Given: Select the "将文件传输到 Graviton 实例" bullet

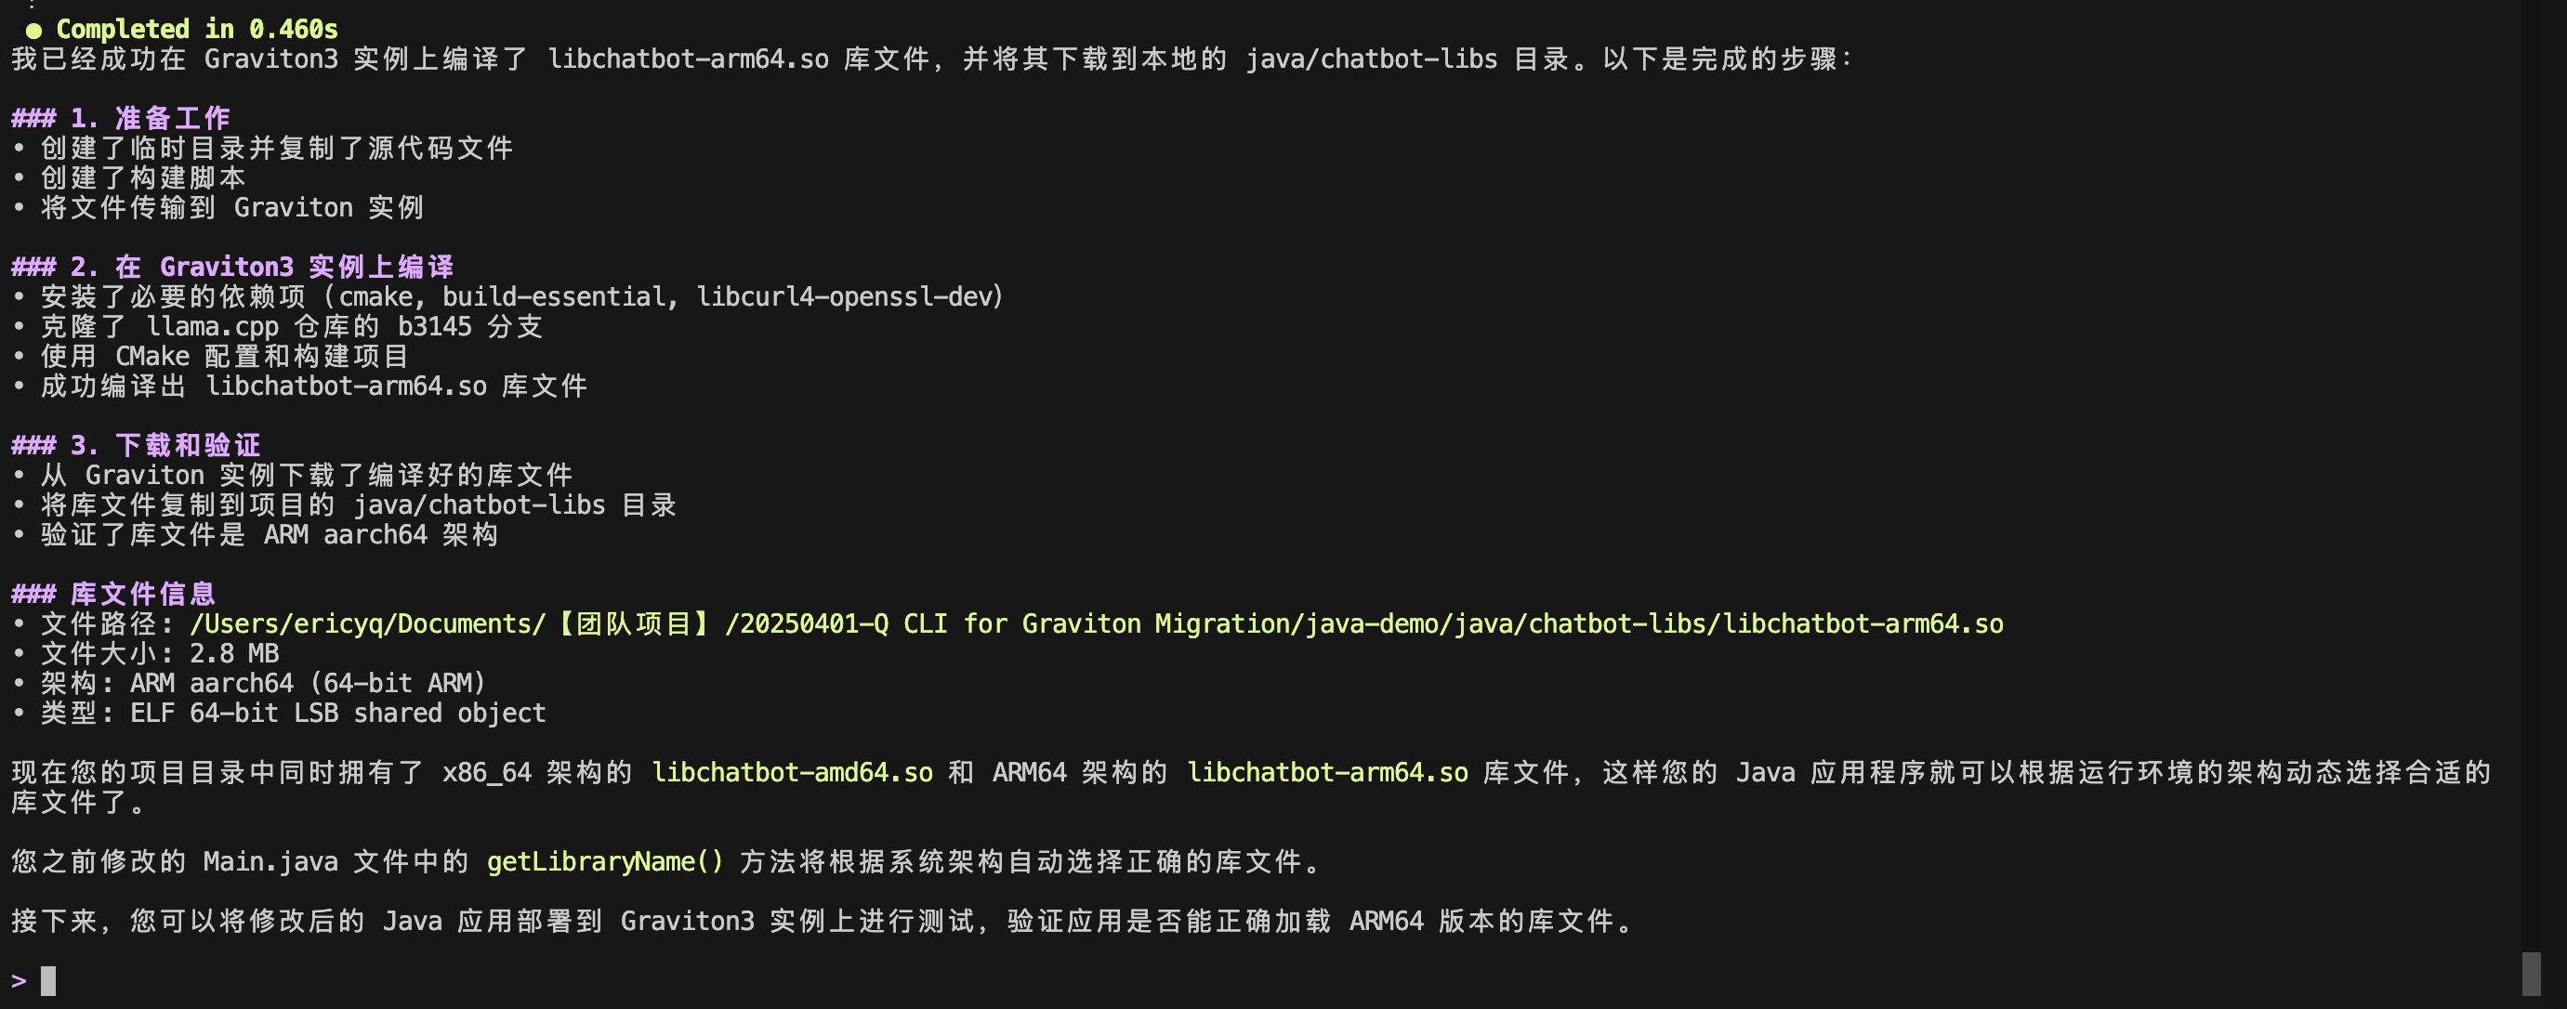Looking at the screenshot, I should tap(231, 208).
